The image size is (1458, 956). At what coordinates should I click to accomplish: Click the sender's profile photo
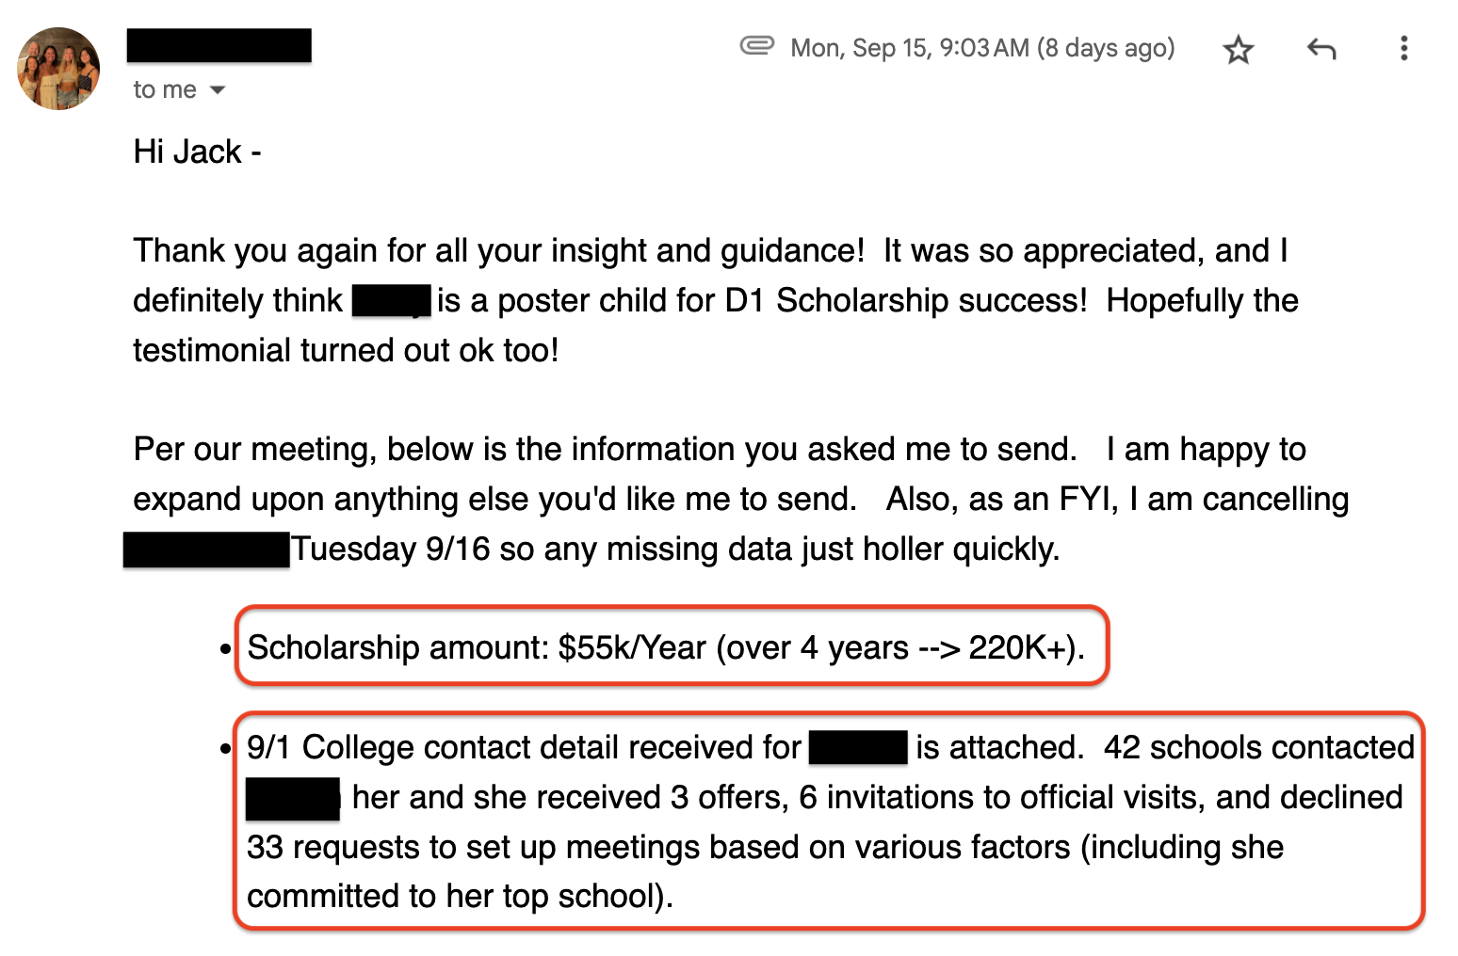click(x=58, y=69)
